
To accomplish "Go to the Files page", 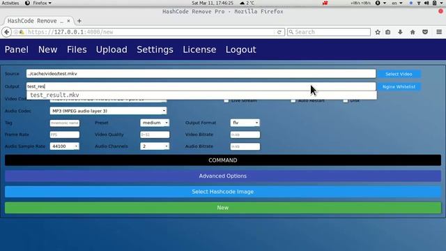I will pyautogui.click(x=77, y=50).
